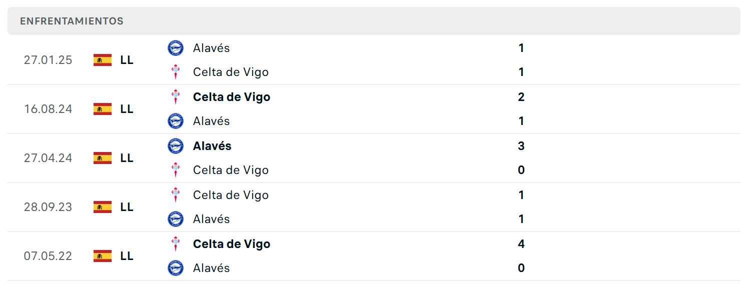Click Alavés crest in 07.05.22 match
This screenshot has height=287, width=752.
tap(176, 268)
